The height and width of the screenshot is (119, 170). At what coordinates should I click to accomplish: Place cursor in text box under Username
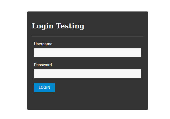[88, 53]
